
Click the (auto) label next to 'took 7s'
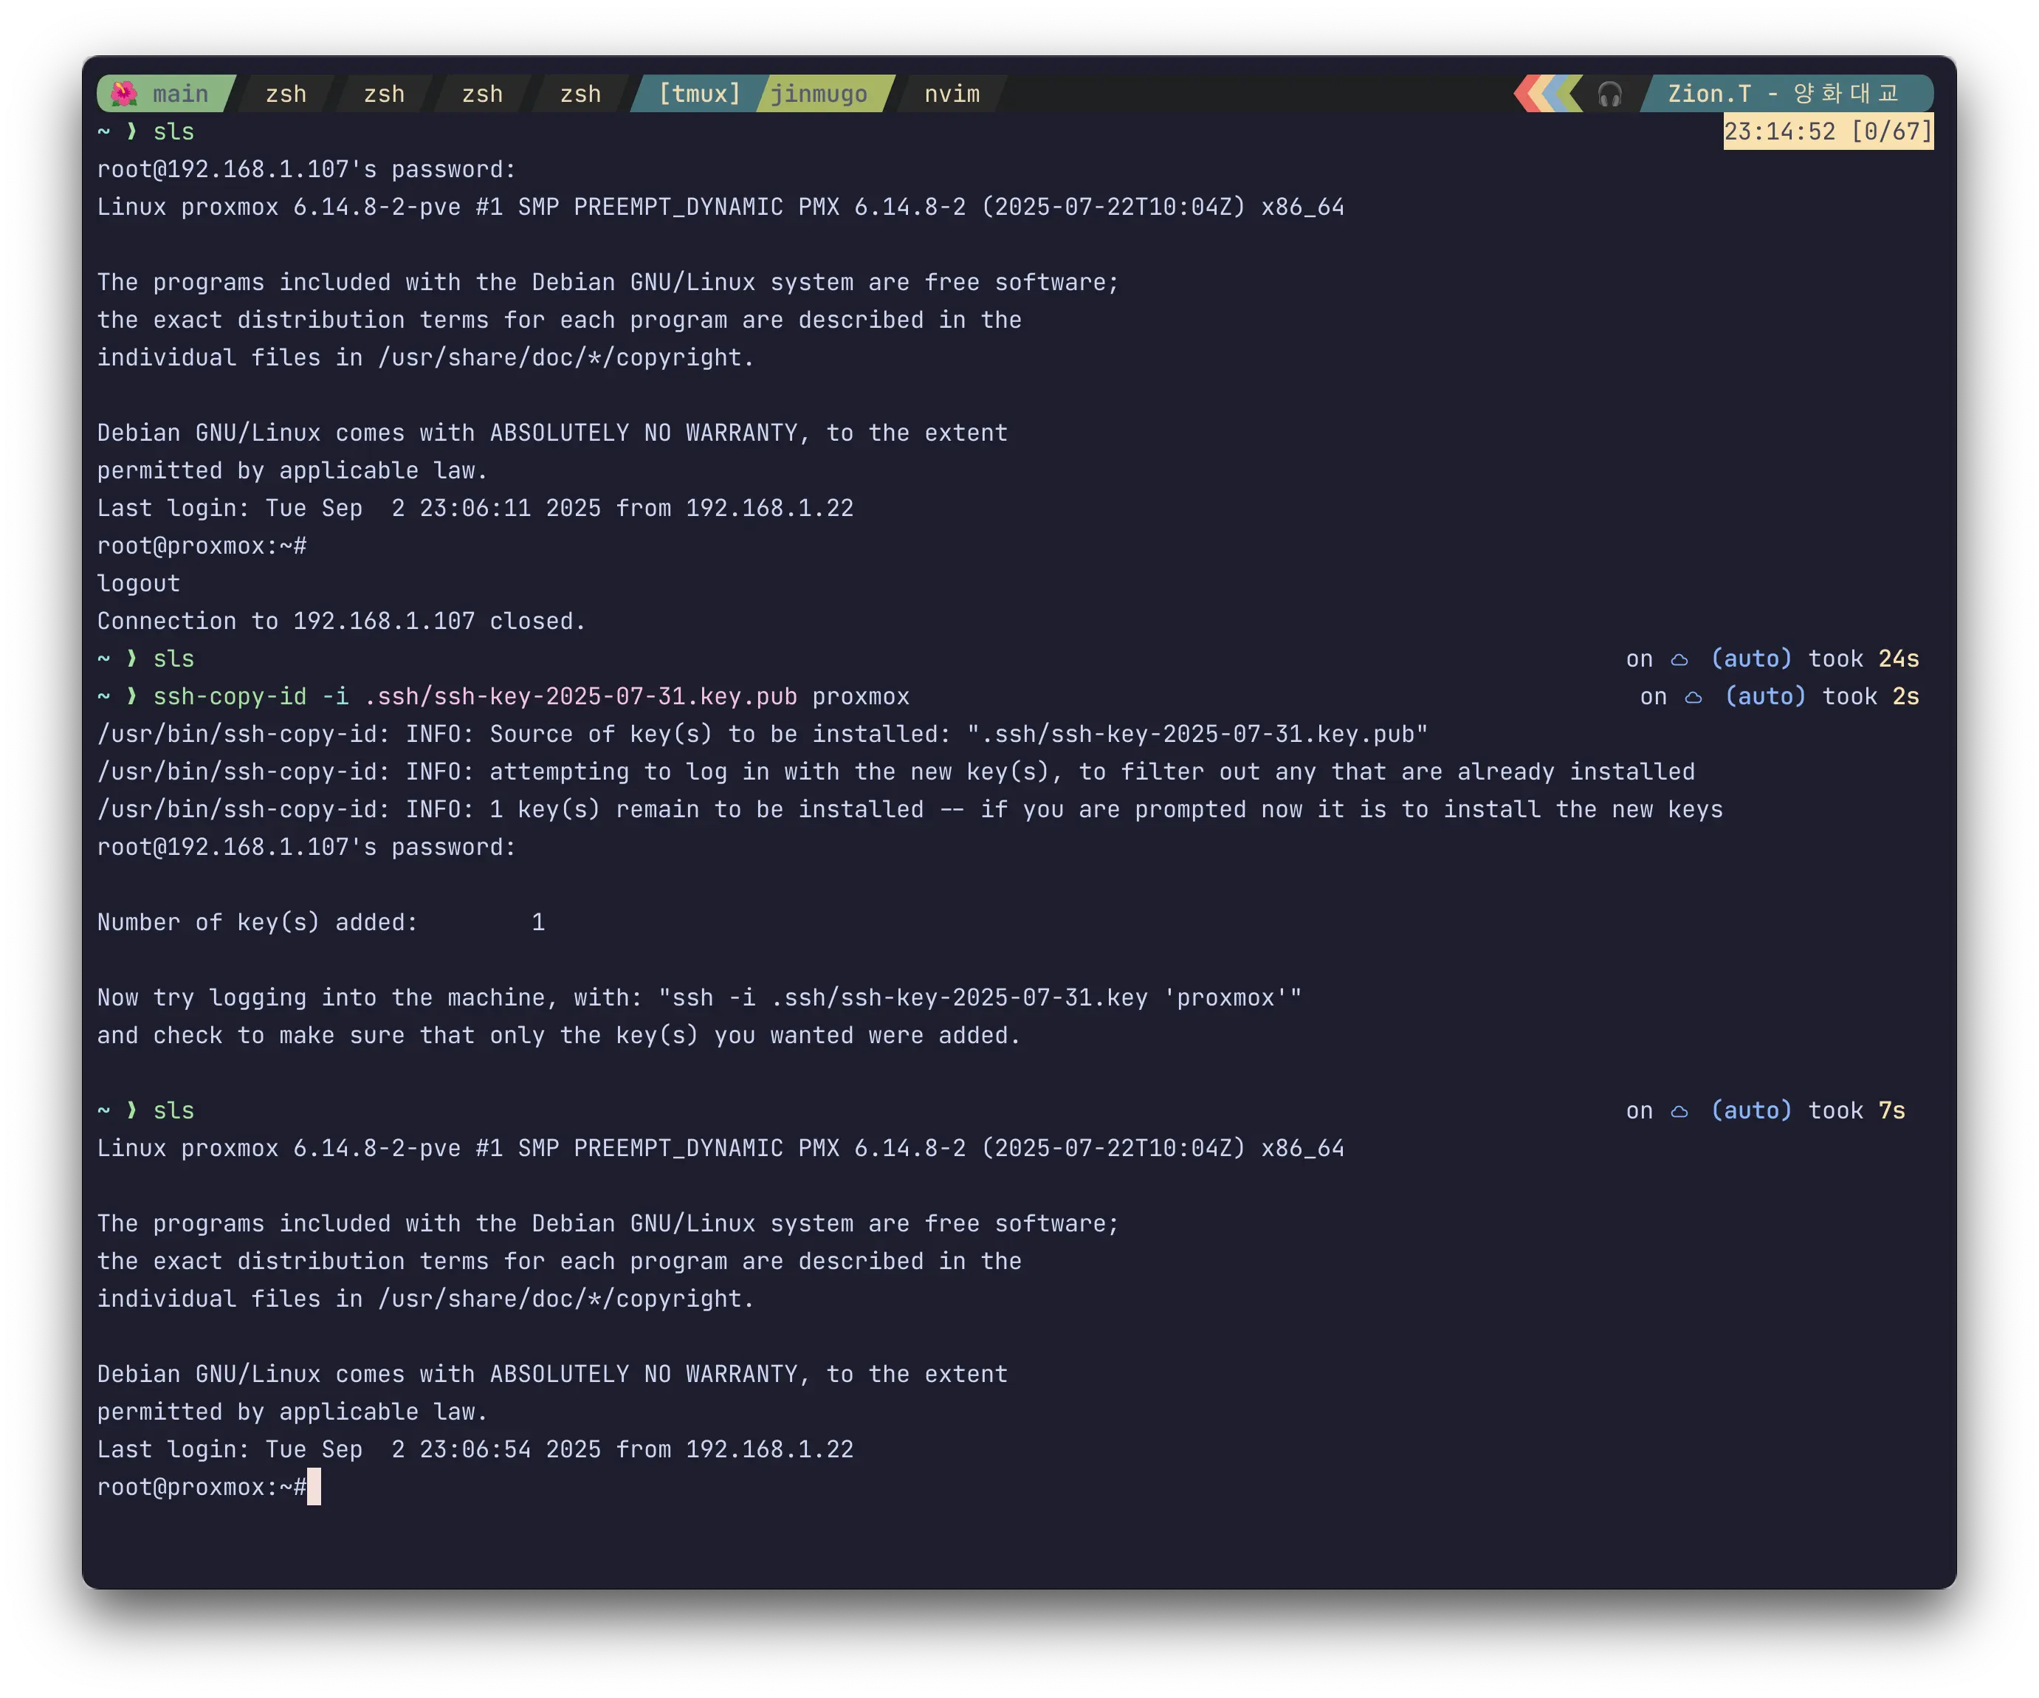(1750, 1110)
